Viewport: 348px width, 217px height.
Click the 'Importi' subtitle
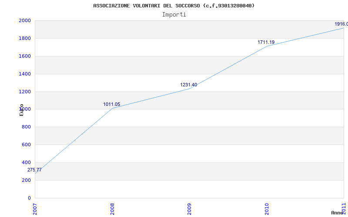point(174,15)
